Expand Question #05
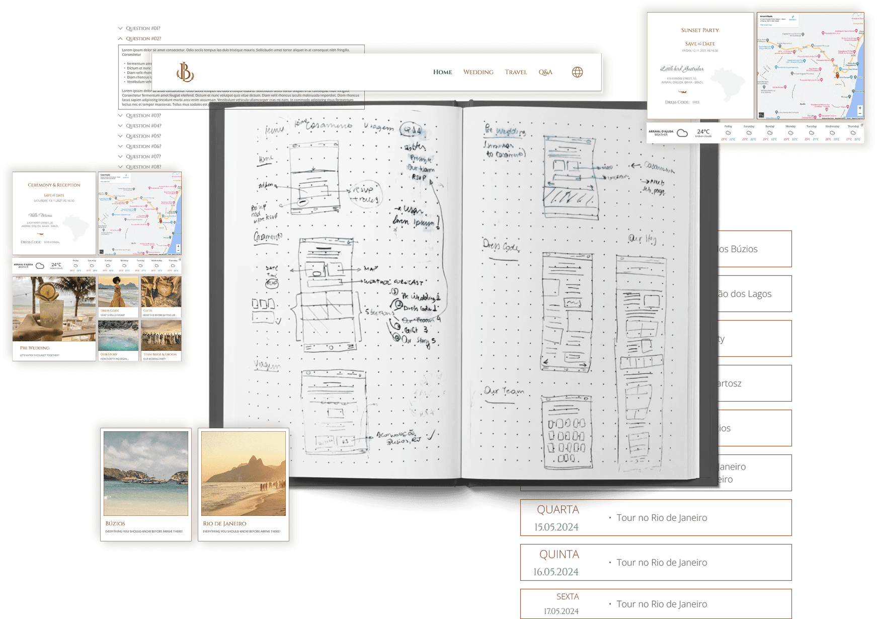This screenshot has height=619, width=877. coord(139,136)
